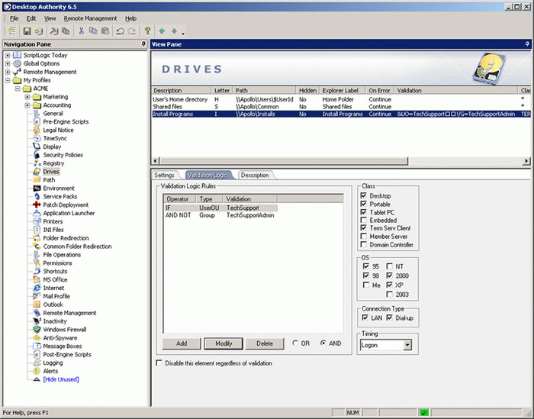Open the Edit menu
The height and width of the screenshot is (419, 534).
point(31,18)
